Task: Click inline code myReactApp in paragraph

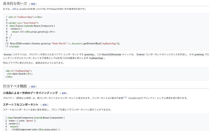Action: [x=96, y=58]
